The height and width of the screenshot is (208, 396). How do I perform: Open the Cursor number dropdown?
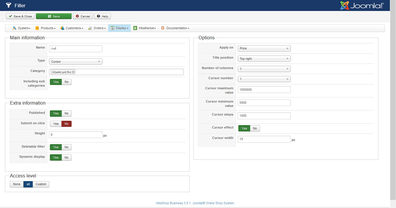264,79
